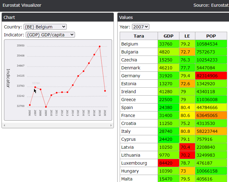This screenshot has height=182, width=229.
Task: Select the 2006 data point on chart
Action: (x=30, y=105)
